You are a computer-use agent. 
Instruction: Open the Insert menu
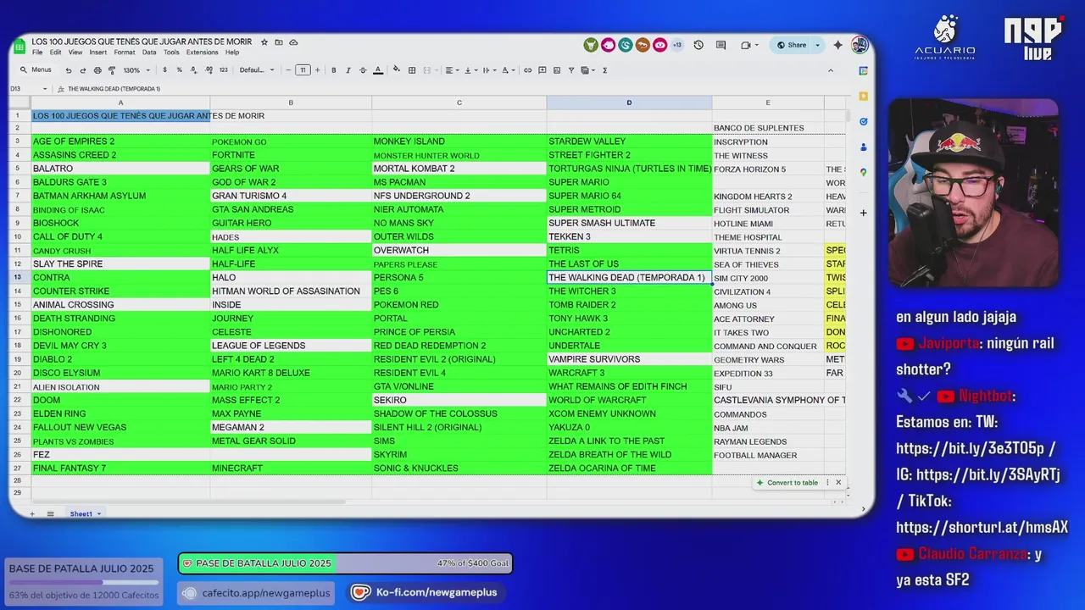(98, 53)
